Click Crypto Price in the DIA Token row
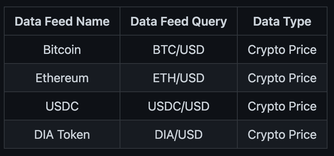This screenshot has width=334, height=156. click(x=282, y=135)
